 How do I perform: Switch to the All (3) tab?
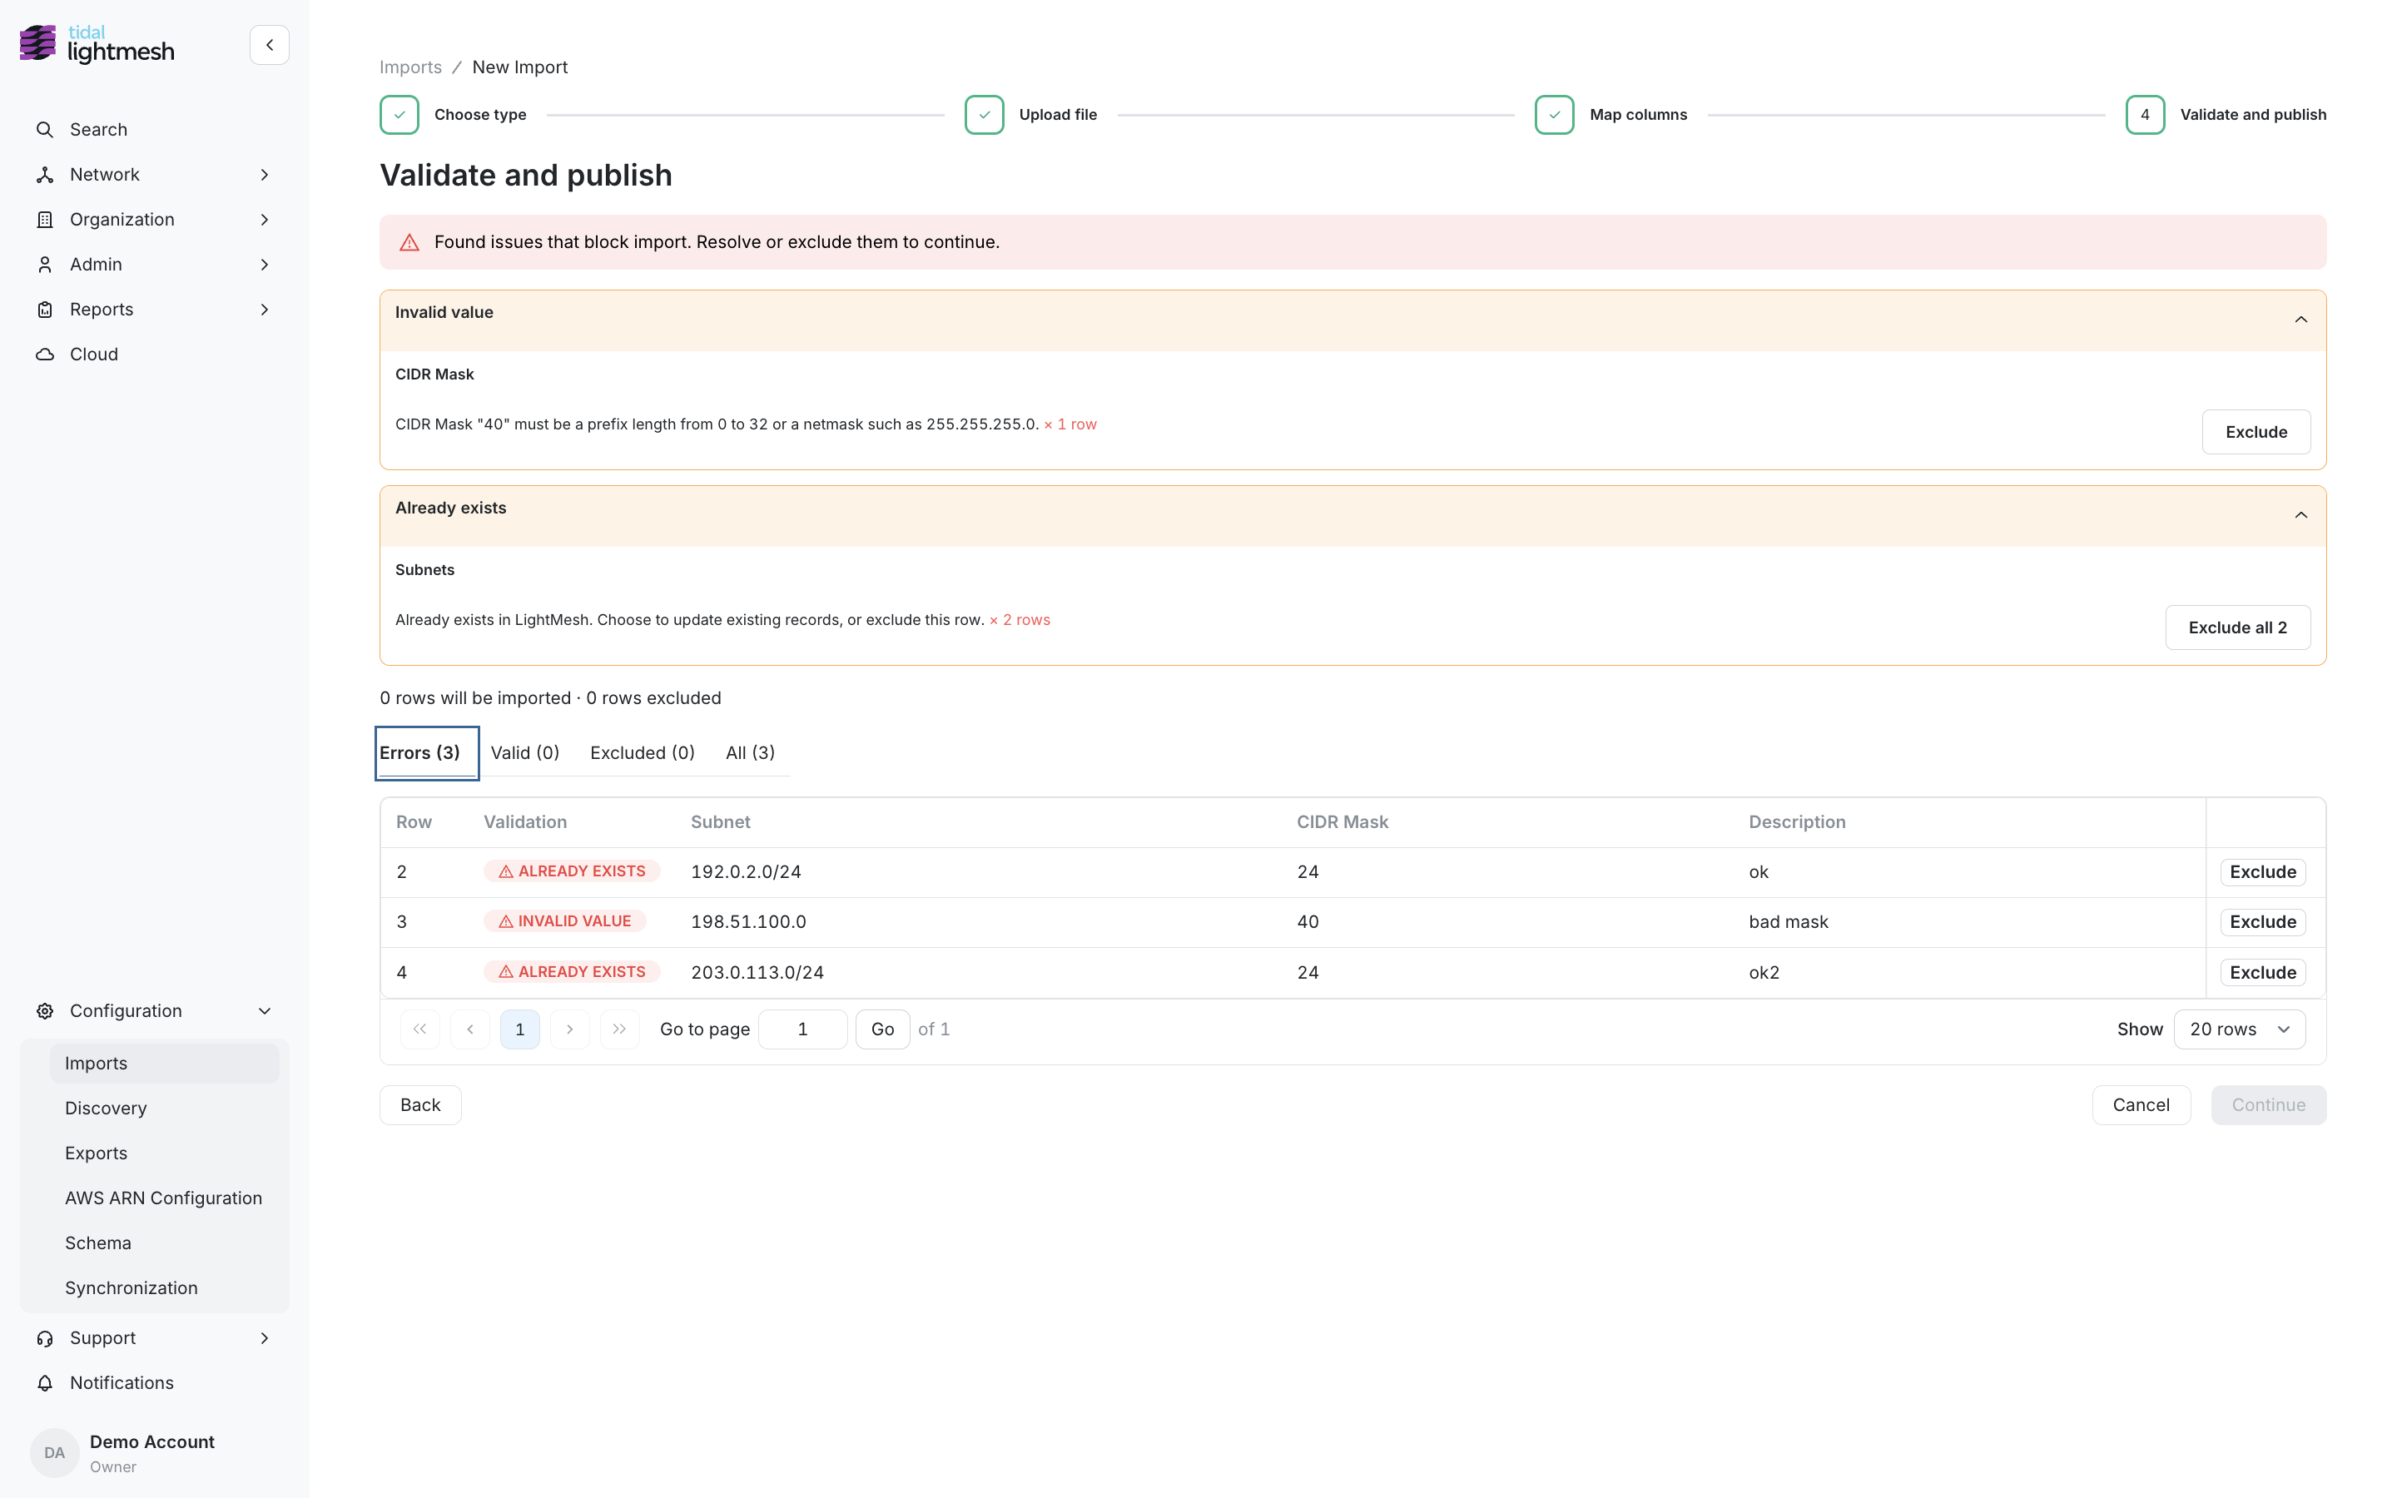coord(750,753)
